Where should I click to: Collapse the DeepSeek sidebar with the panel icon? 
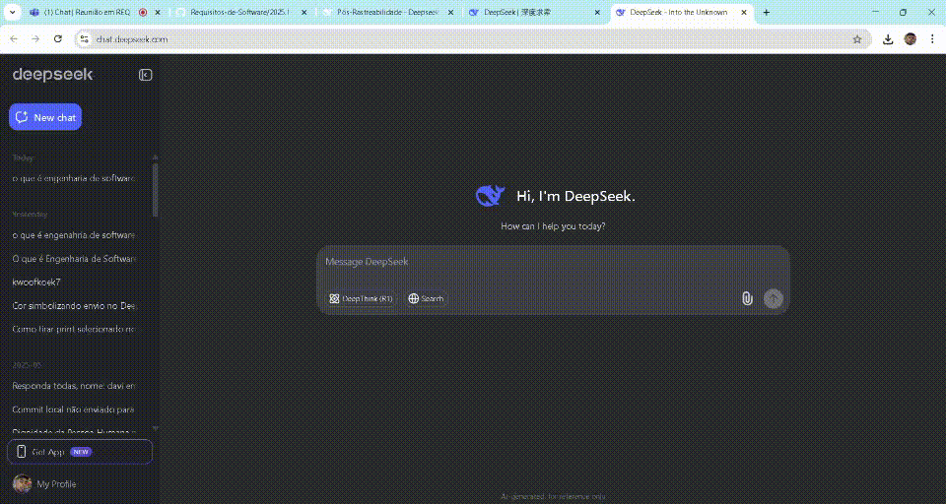tap(146, 75)
